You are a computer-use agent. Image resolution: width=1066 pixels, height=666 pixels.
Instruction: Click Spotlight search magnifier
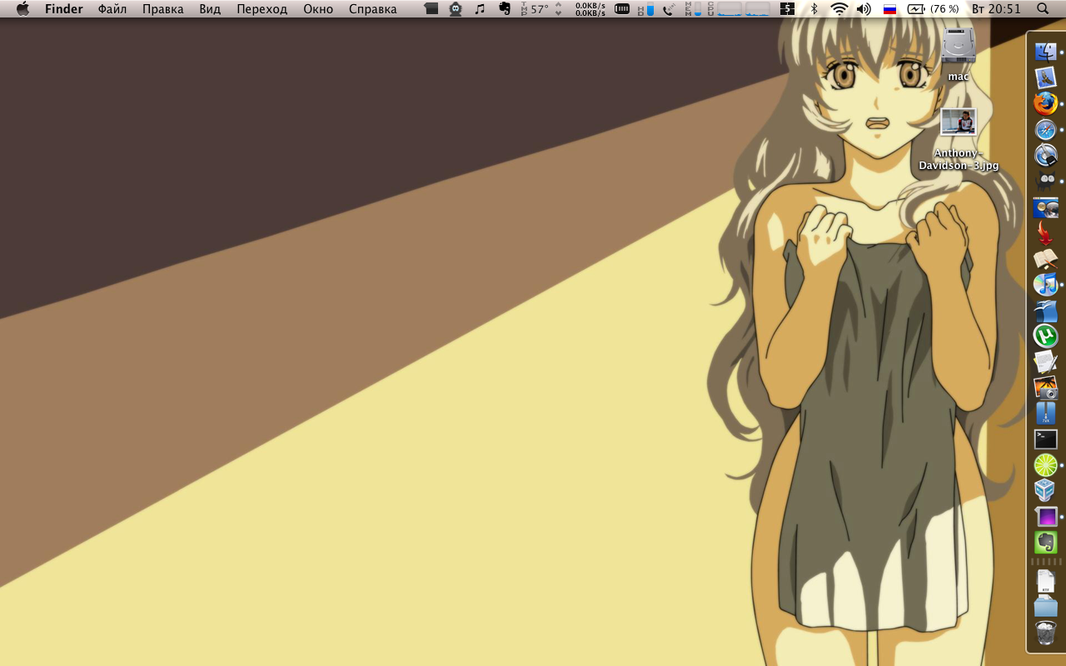(x=1043, y=9)
